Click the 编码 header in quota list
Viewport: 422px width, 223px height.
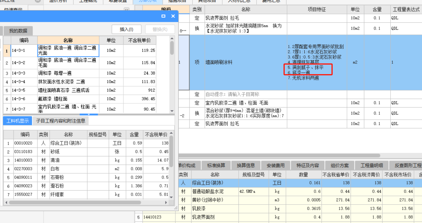(x=24, y=40)
